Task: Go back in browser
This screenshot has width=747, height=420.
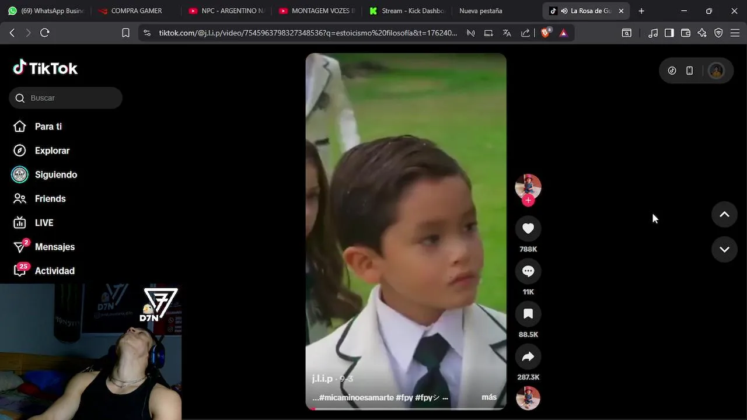Action: point(12,33)
